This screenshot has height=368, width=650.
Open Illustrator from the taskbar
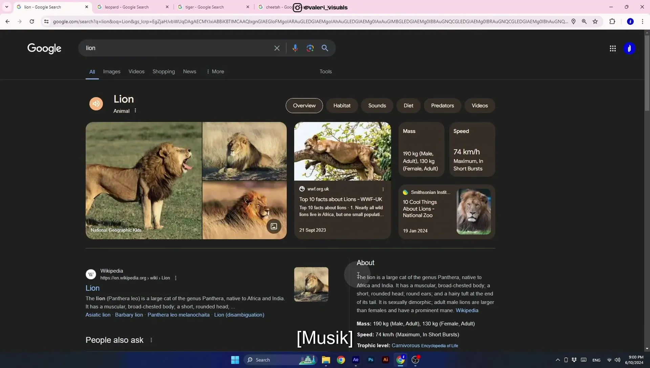[x=386, y=360]
